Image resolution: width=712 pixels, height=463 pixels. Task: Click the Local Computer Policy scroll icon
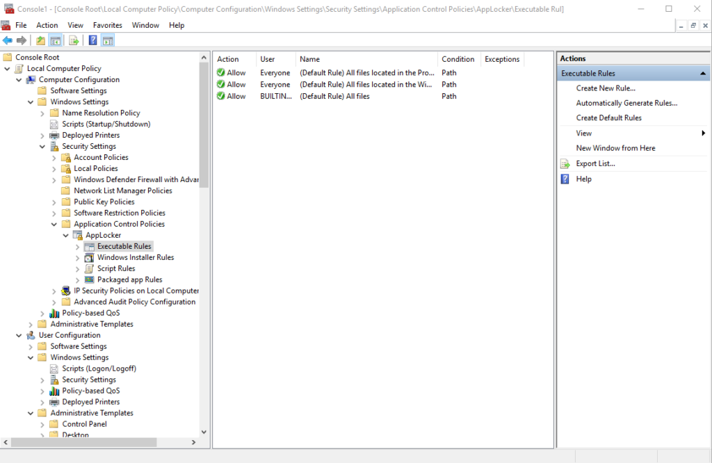pos(19,69)
